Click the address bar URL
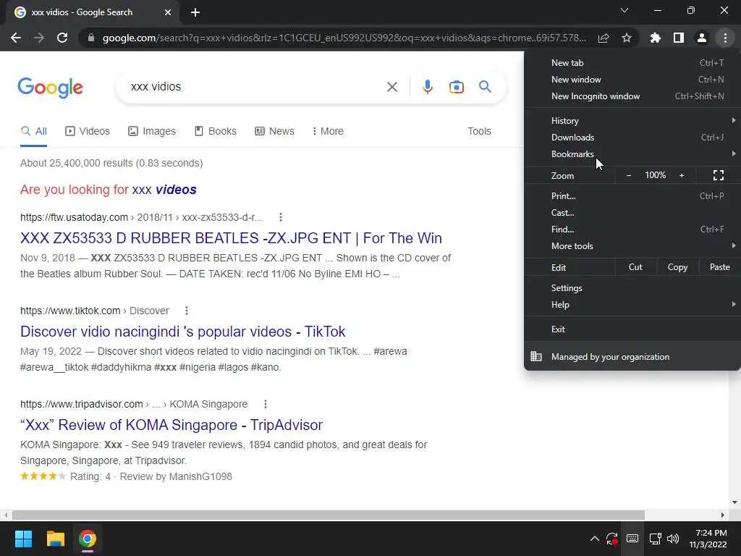741x556 pixels. (344, 38)
